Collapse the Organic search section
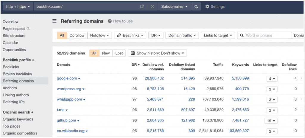The height and width of the screenshot is (138, 305). tap(18, 112)
